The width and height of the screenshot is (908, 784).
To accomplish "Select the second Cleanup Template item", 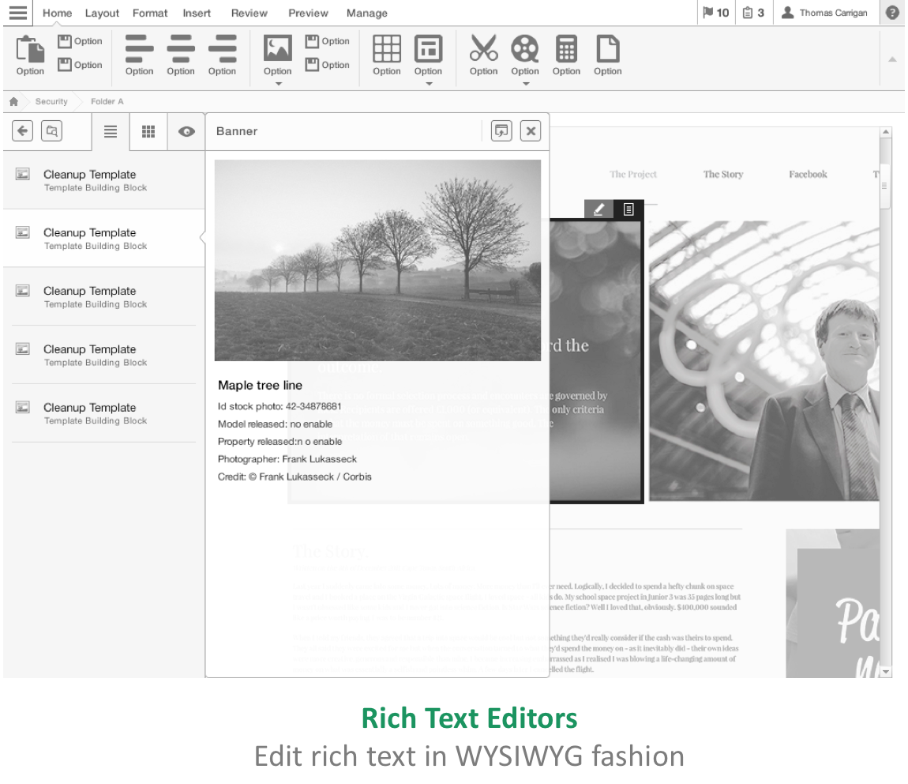I will click(104, 238).
